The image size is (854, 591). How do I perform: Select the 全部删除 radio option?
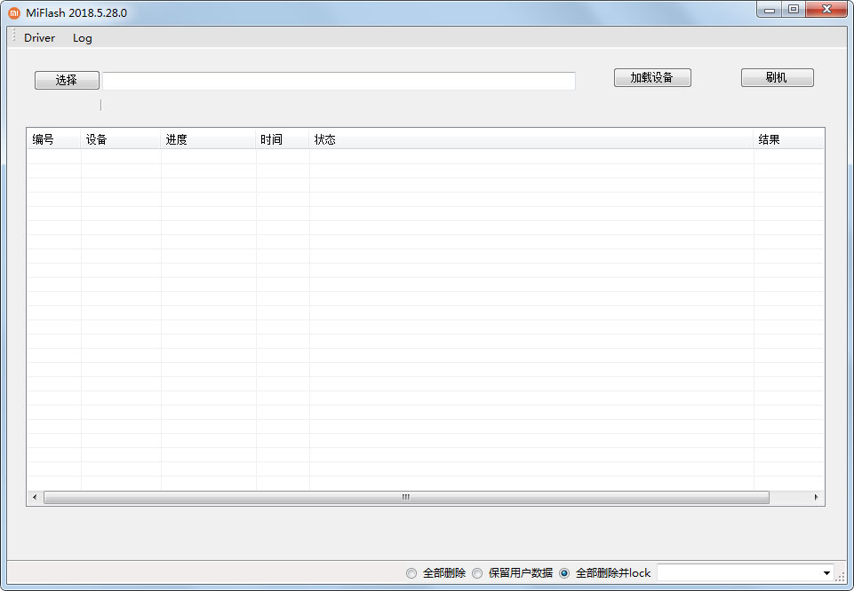[411, 573]
